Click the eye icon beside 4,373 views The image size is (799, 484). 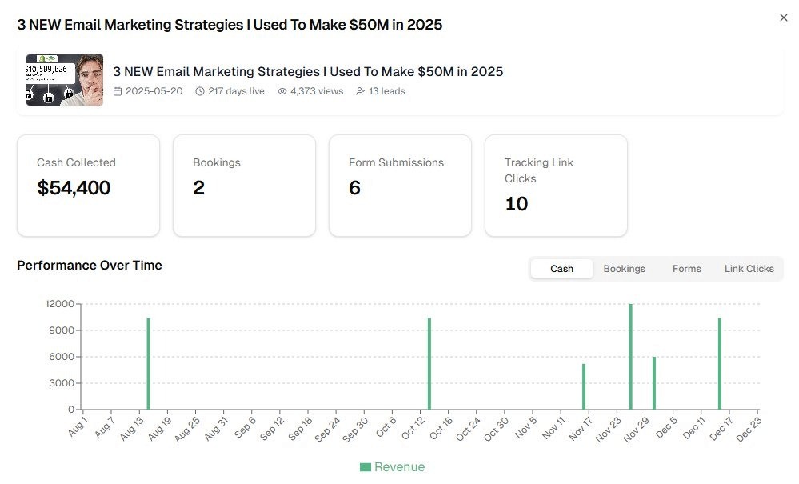282,91
